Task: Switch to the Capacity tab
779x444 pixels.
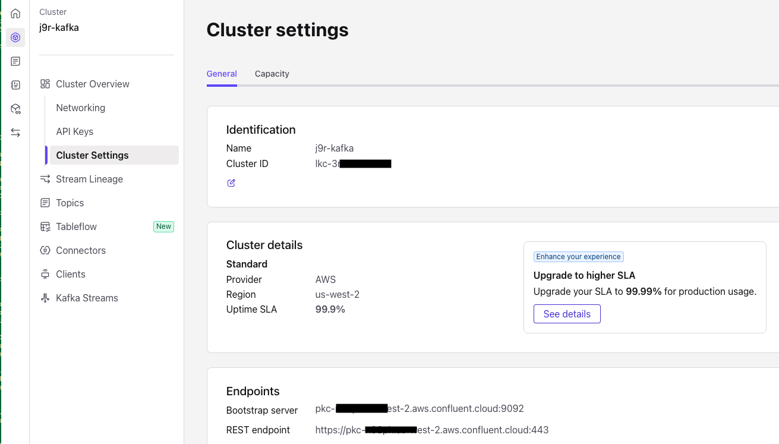Action: point(272,74)
